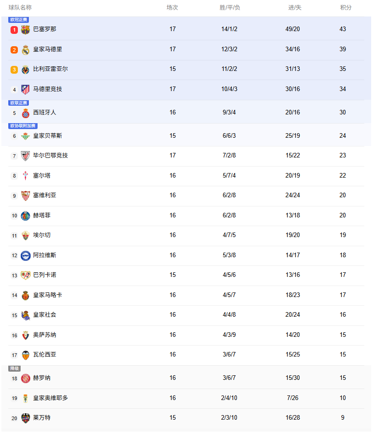373x438 pixels.
Task: Click the orange rank 2 badge
Action: pos(14,50)
